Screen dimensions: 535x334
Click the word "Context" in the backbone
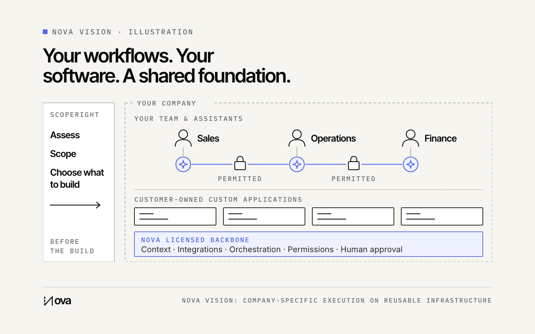coord(156,249)
